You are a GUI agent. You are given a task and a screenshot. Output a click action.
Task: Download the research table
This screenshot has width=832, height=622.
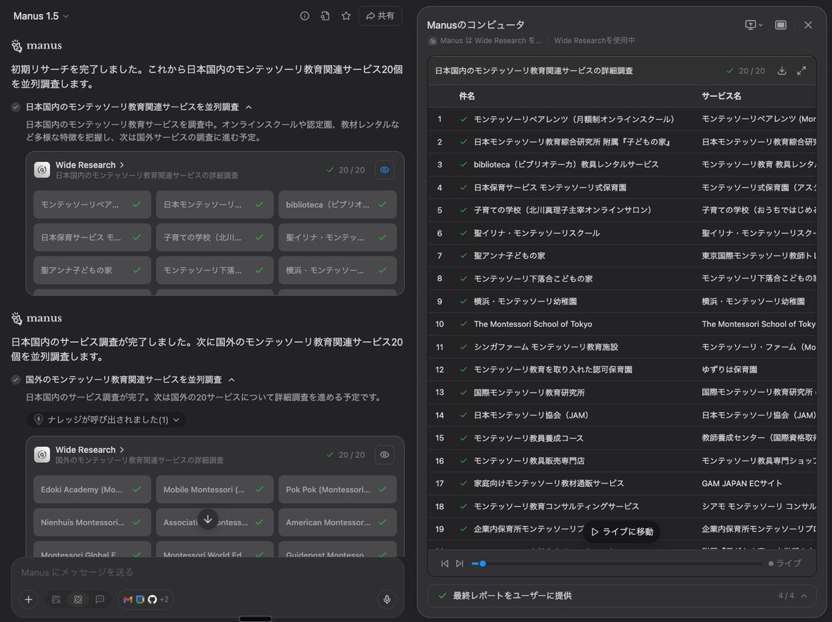(x=782, y=71)
